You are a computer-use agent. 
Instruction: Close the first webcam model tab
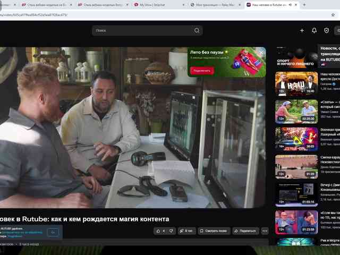point(71,5)
